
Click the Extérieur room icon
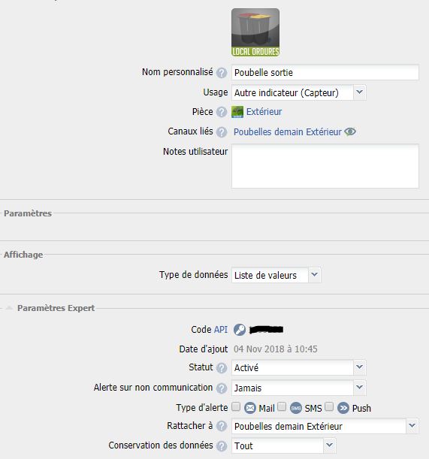(237, 112)
